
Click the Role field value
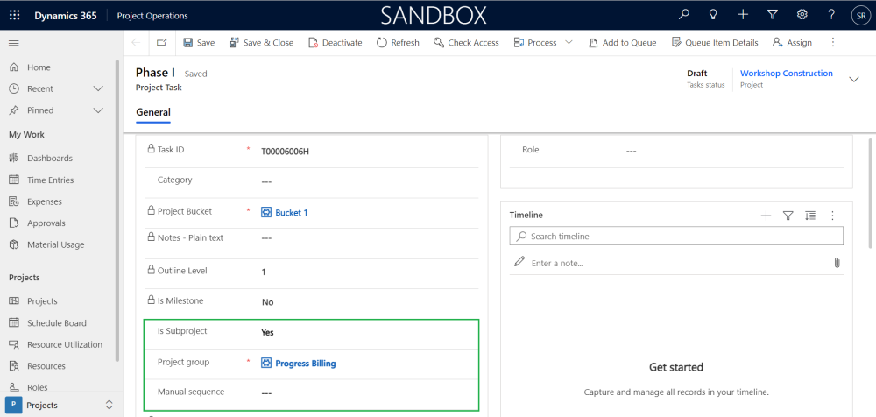632,152
